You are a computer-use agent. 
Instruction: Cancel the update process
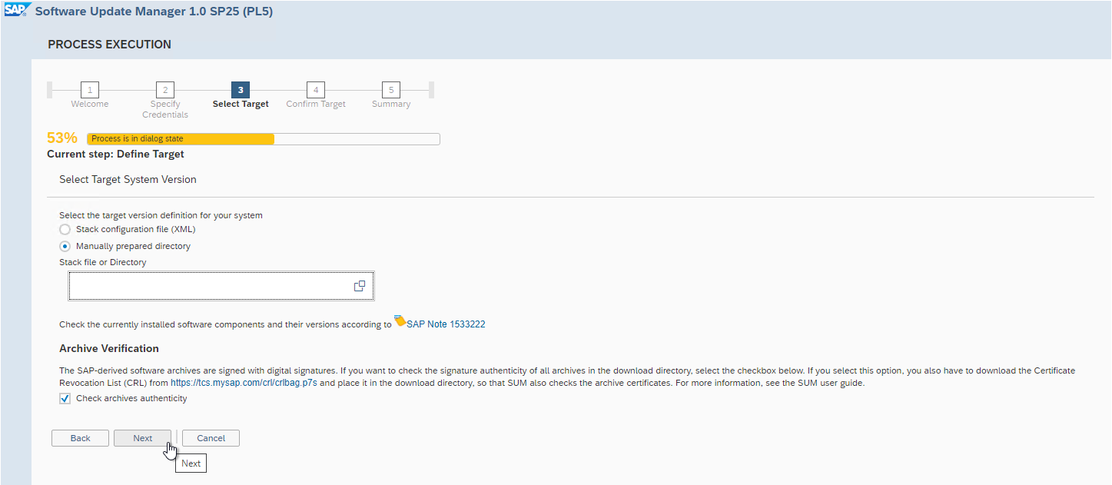pos(211,438)
